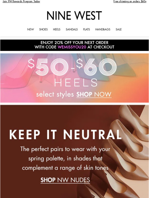149x198 pixels.
Task: Select SHOES in the navigation
Action: coord(43,29)
